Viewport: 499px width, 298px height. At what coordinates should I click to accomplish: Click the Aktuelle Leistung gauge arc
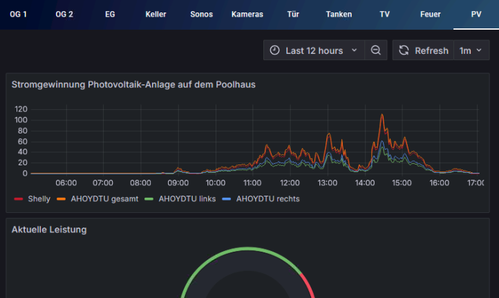point(247,249)
